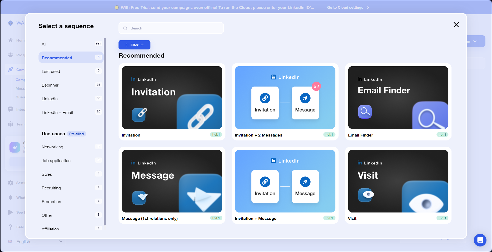Select the Last used category
This screenshot has height=252, width=492.
point(71,71)
